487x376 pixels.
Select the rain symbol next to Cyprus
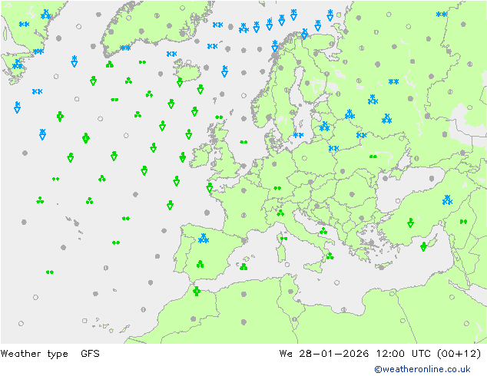424,246
